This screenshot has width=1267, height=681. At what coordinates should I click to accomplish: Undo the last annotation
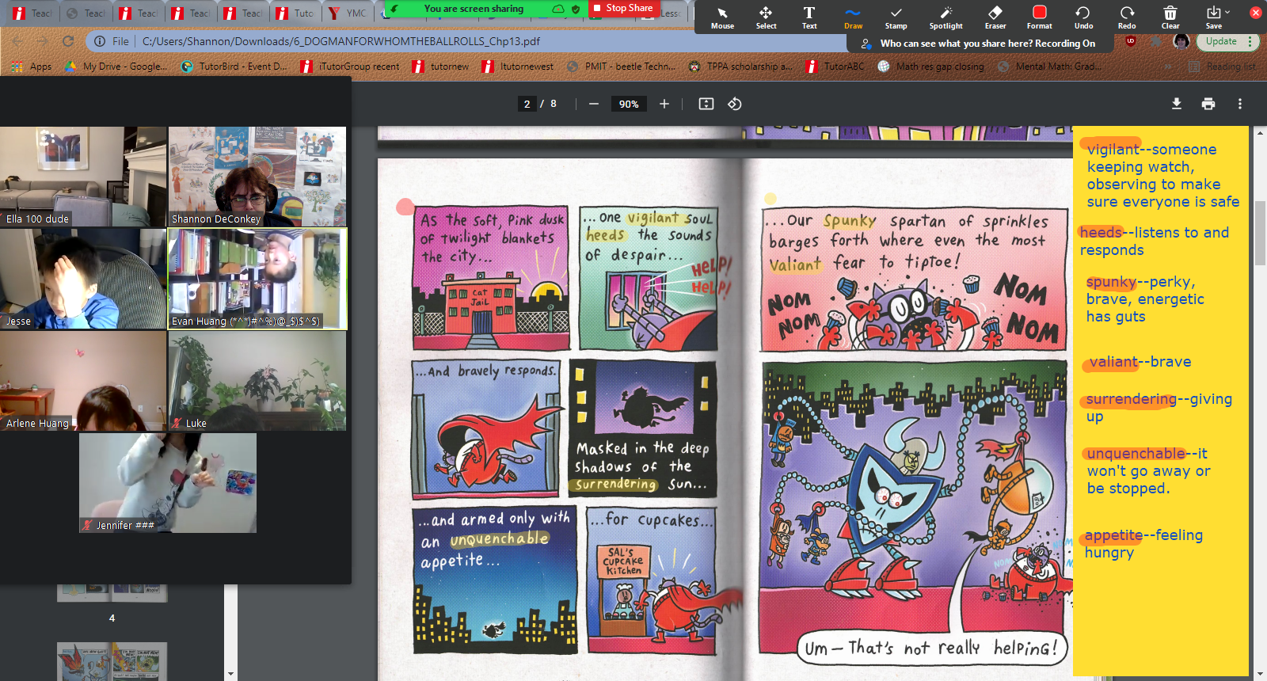[x=1083, y=17]
